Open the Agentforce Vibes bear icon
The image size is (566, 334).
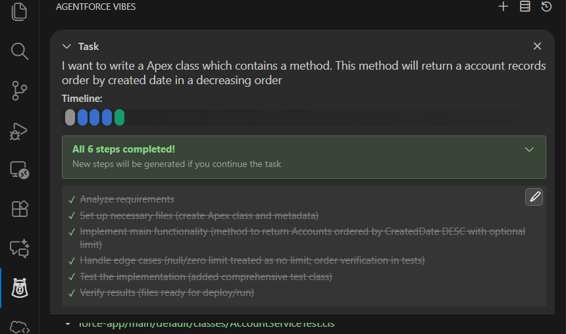19,288
